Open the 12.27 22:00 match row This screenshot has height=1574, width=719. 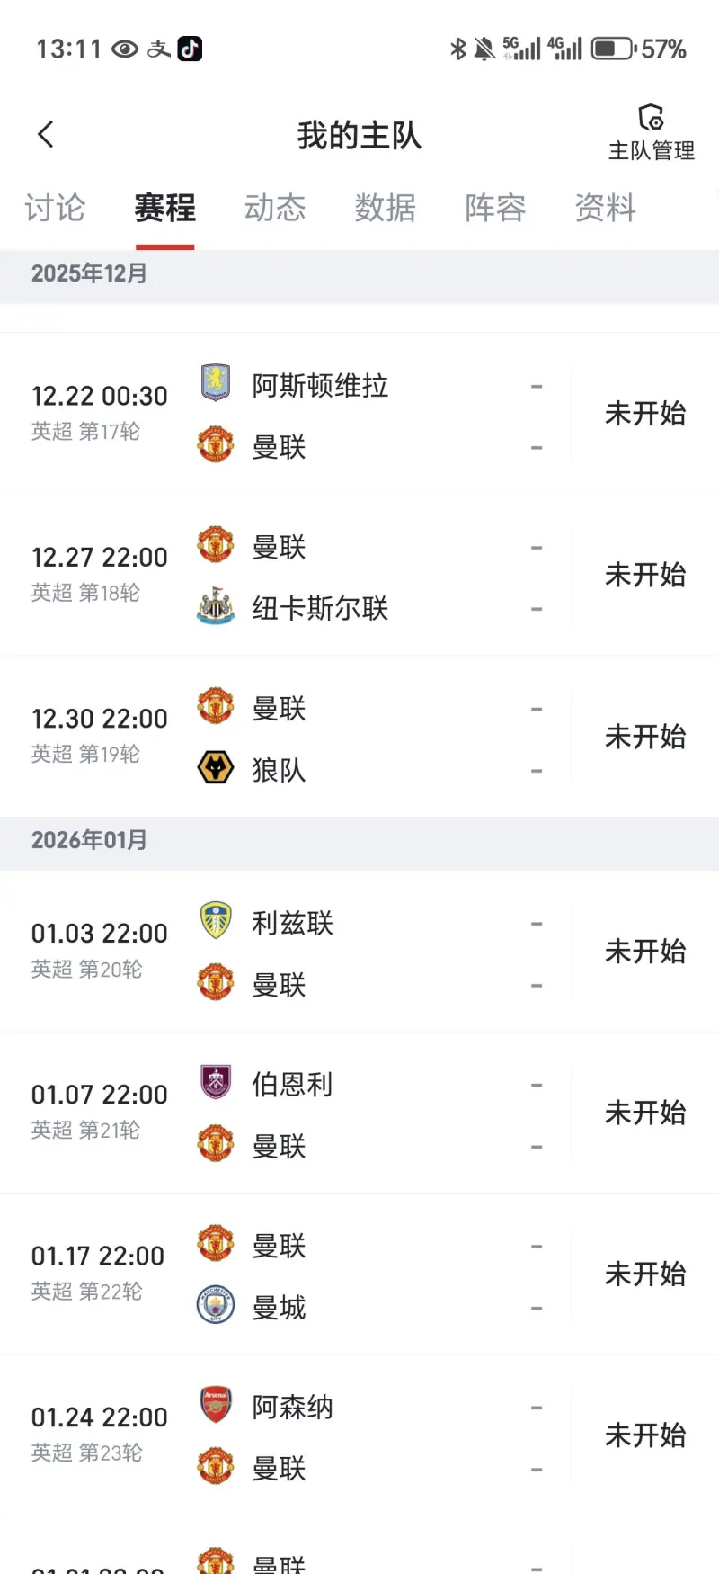(x=359, y=576)
